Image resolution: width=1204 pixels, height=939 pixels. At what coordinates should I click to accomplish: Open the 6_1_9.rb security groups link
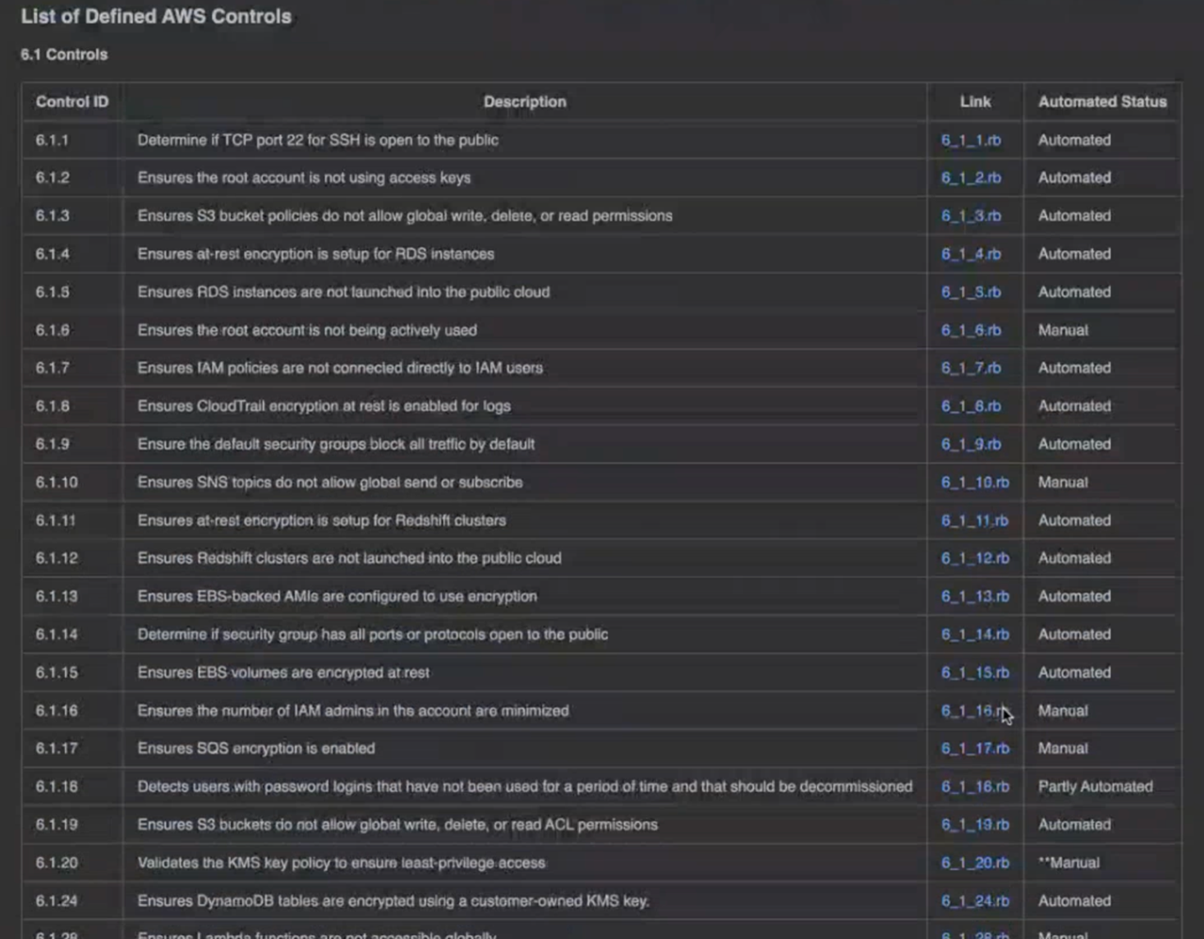click(x=971, y=444)
